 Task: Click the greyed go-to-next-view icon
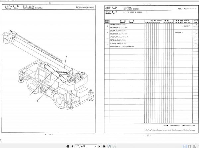click(114, 146)
